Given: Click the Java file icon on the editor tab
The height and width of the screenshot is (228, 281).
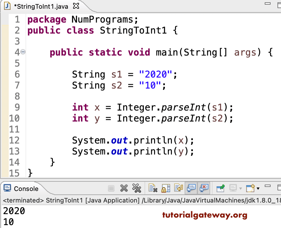Looking at the screenshot, I should [7, 5].
